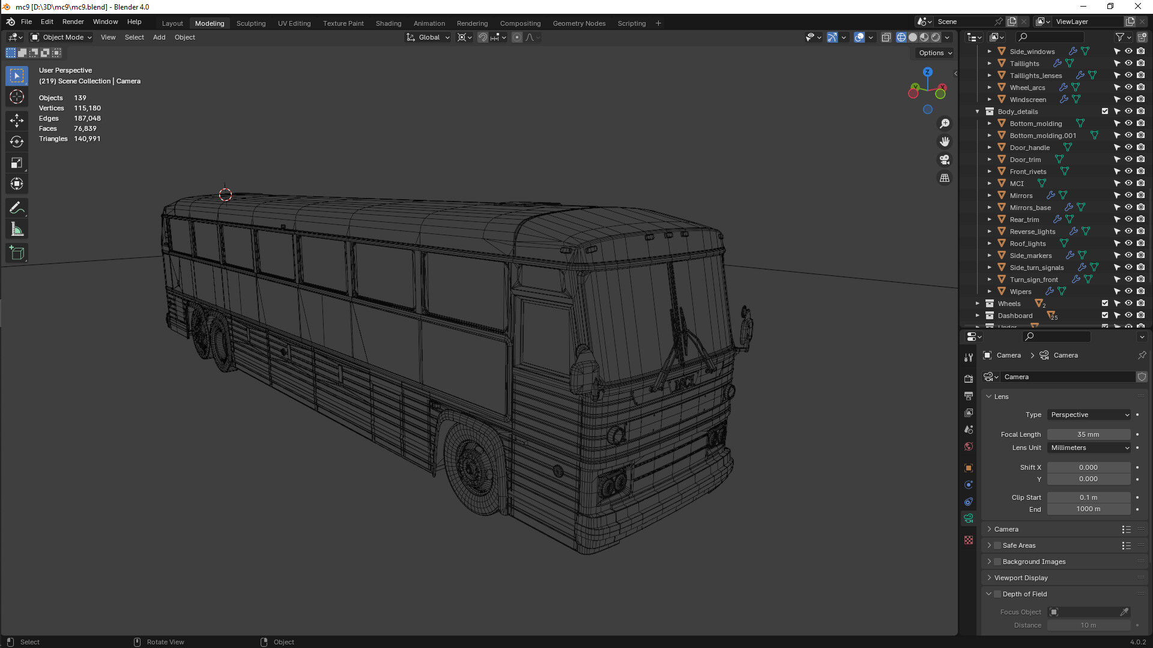The image size is (1153, 648).
Task: Hide the Mirrors object in viewport
Action: (1128, 196)
